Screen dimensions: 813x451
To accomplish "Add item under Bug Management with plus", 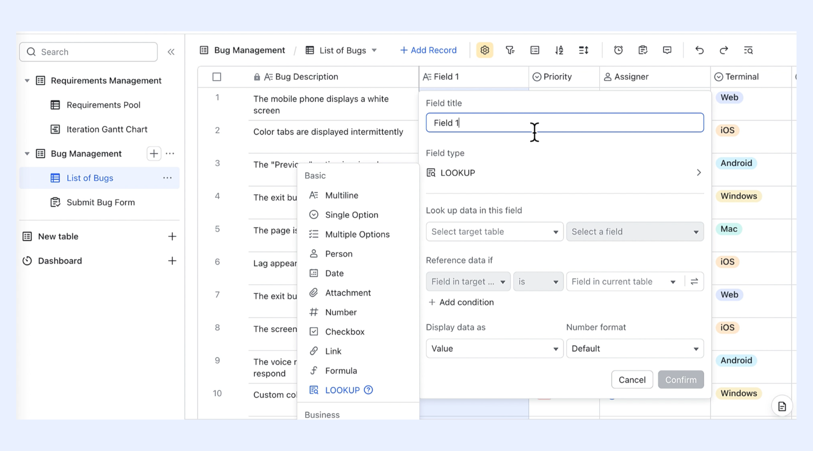I will point(154,153).
